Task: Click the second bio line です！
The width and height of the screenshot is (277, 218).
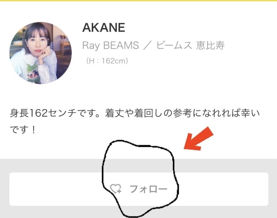Action: click(23, 130)
